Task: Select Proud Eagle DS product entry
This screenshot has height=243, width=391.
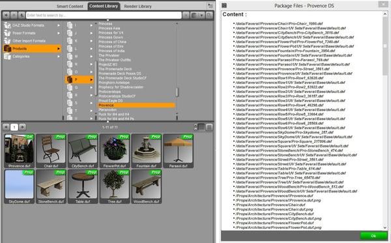Action: click(x=111, y=101)
